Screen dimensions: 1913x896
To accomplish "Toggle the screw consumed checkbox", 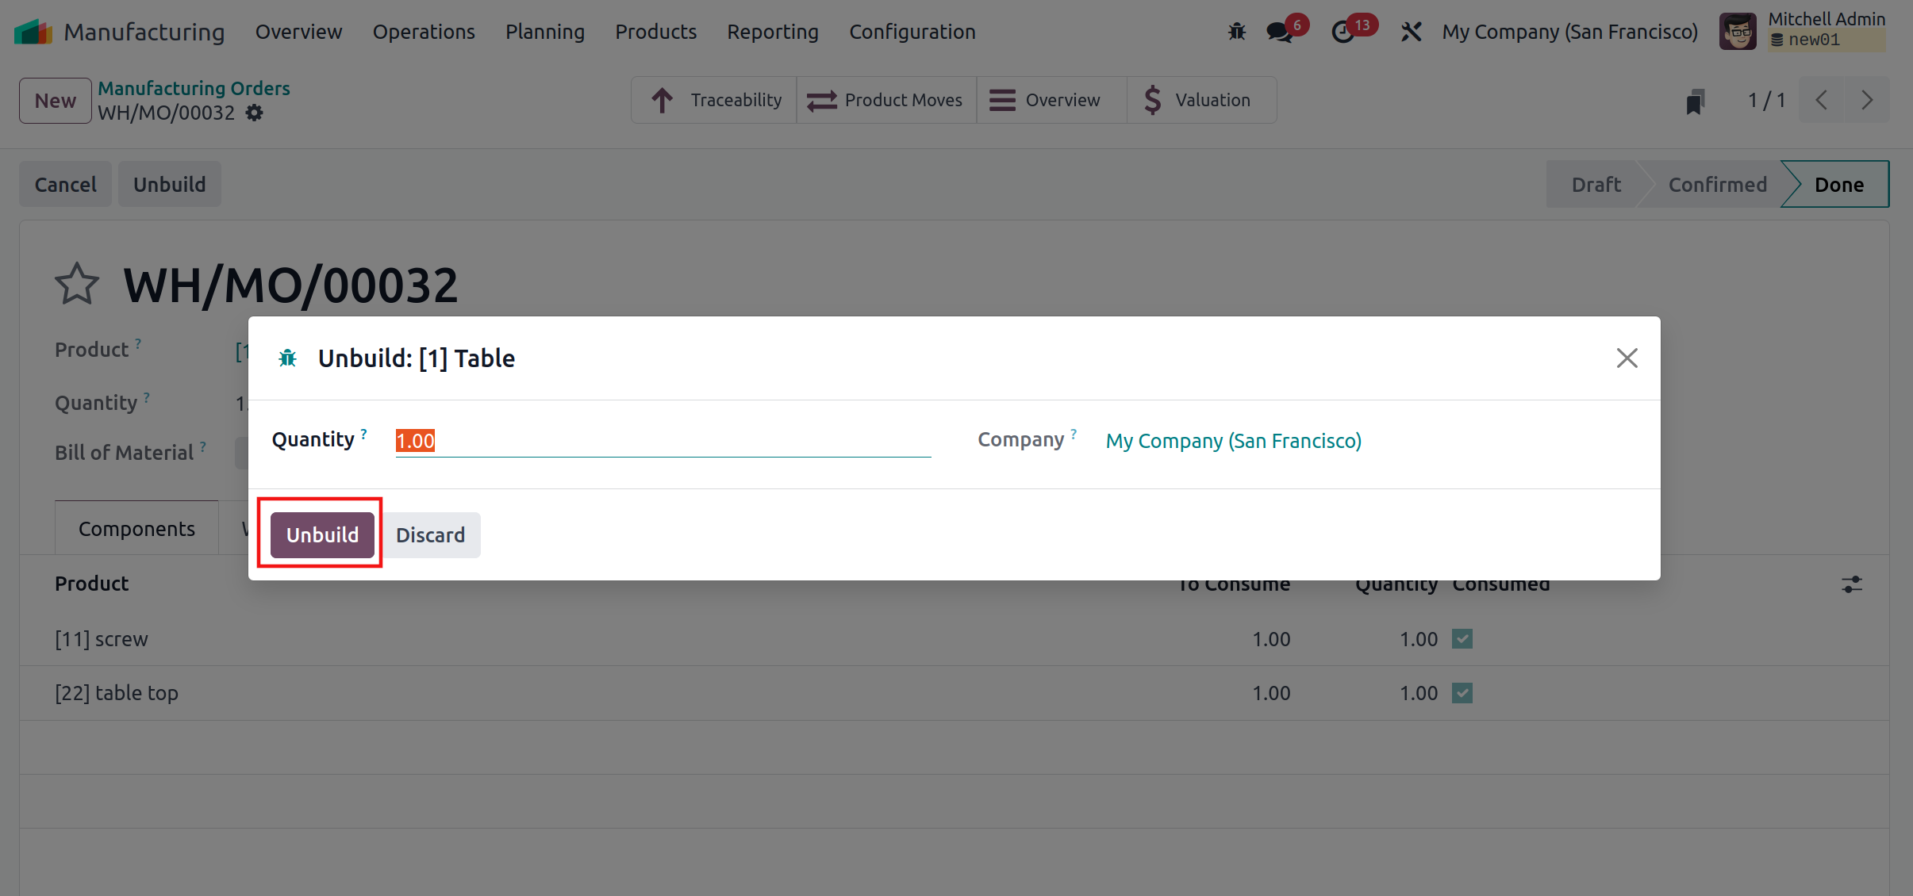I will click(1462, 639).
